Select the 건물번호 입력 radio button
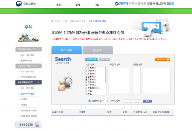 click(89, 101)
